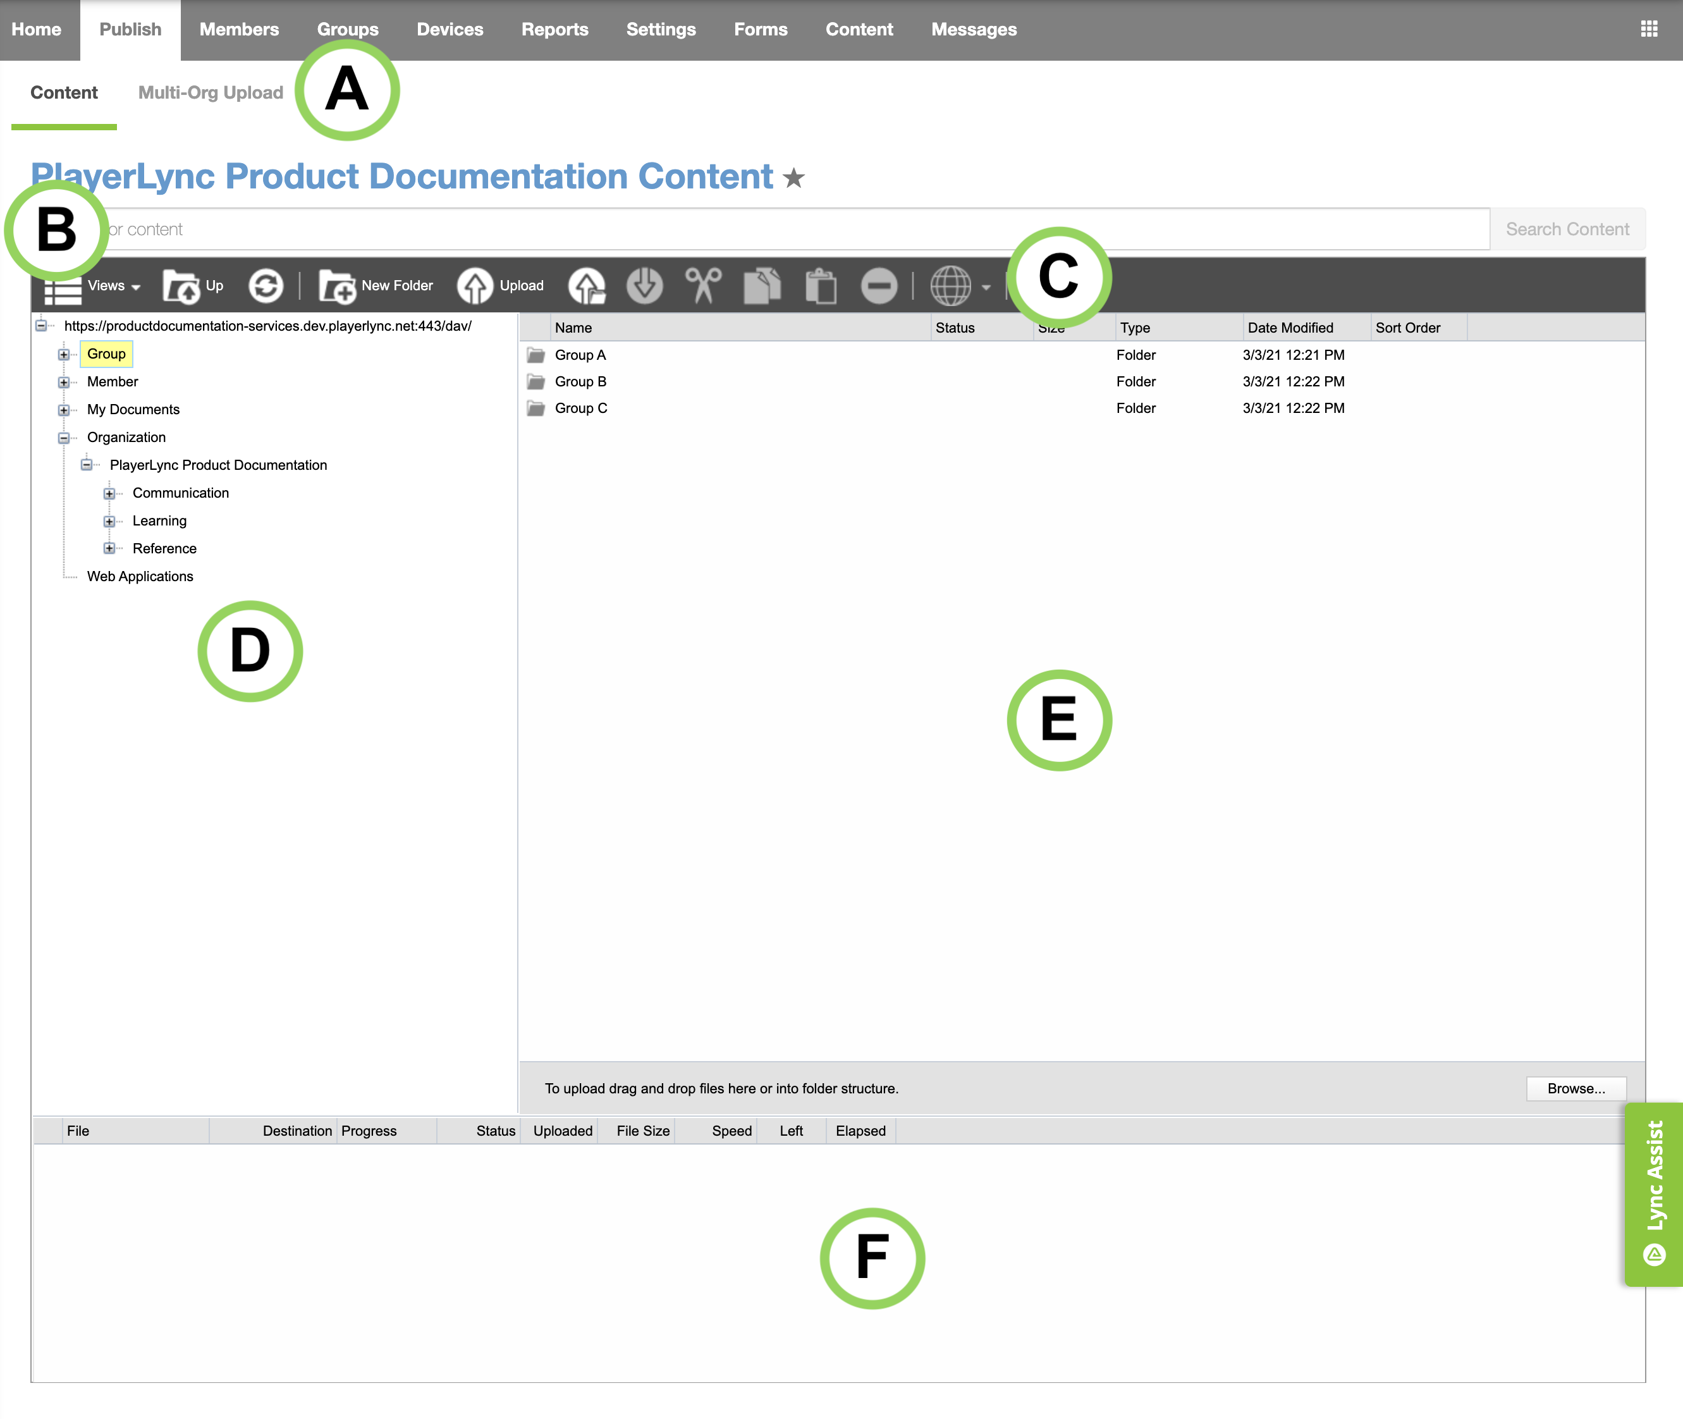This screenshot has height=1419, width=1683.
Task: Click the date "3/3/21 12:21 PM"
Action: (1294, 355)
